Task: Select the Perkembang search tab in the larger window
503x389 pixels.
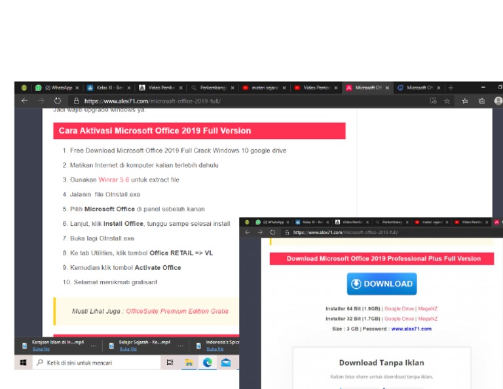Action: (x=212, y=88)
